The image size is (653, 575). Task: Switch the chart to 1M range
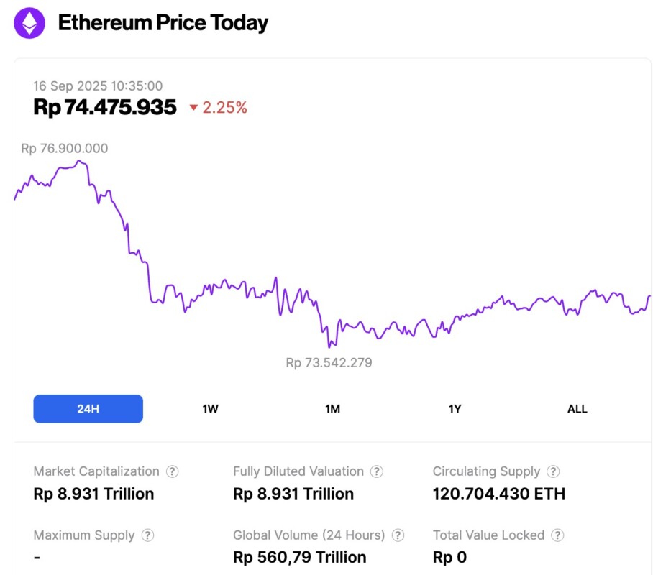pyautogui.click(x=332, y=409)
